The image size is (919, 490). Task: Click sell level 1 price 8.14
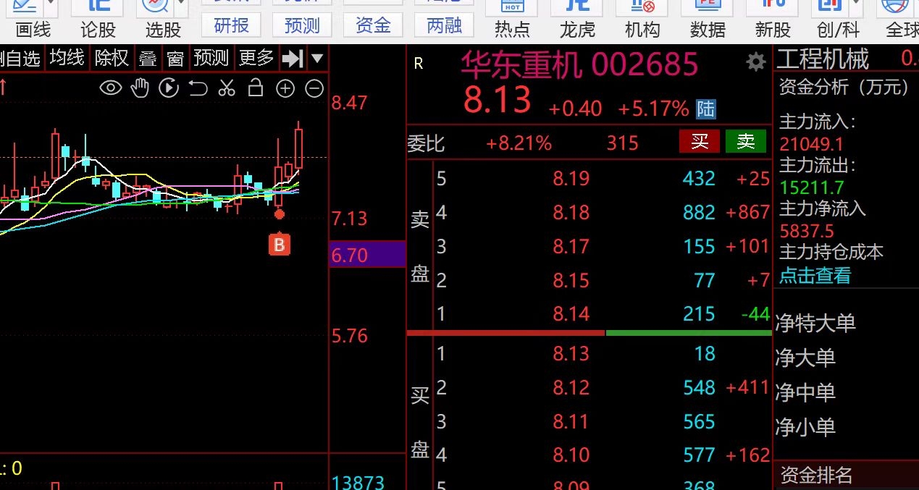coord(571,314)
